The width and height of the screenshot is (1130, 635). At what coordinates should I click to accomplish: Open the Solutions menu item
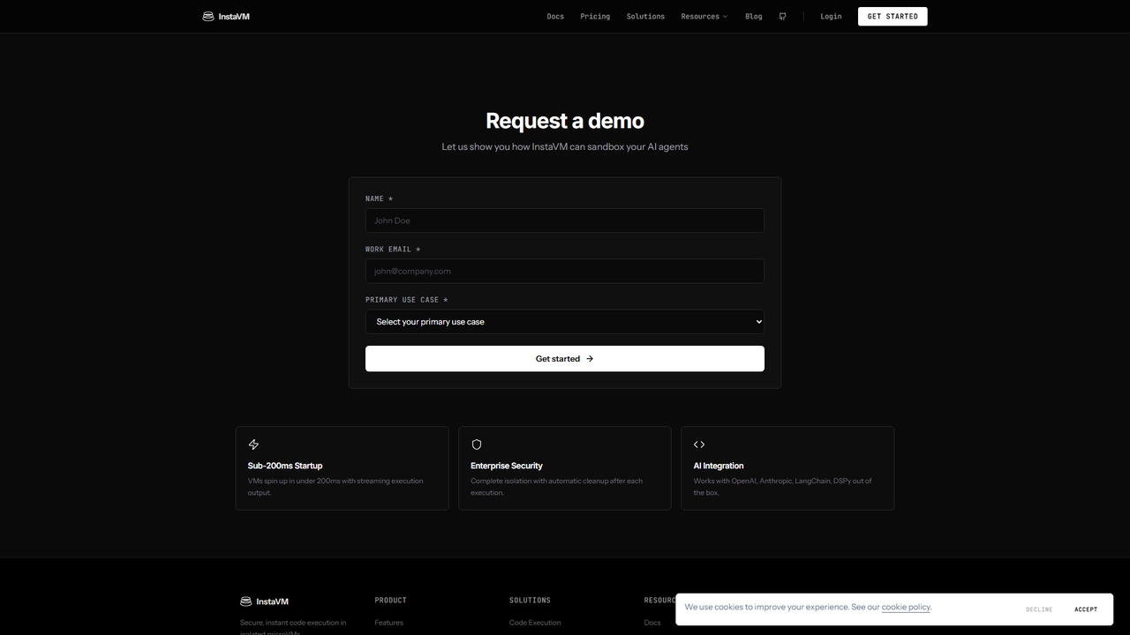tap(645, 16)
